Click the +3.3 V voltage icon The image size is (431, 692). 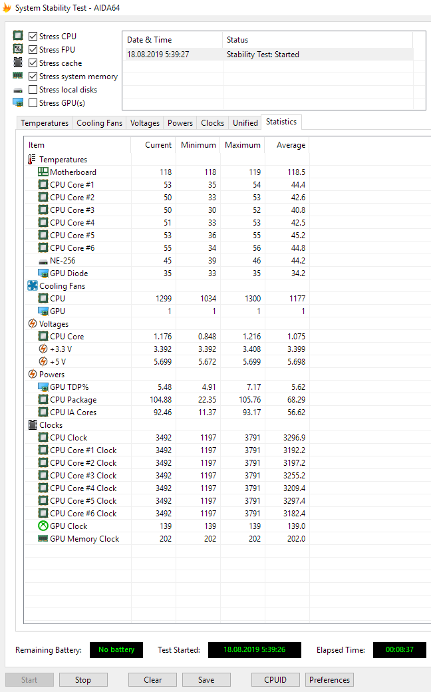pyautogui.click(x=43, y=349)
